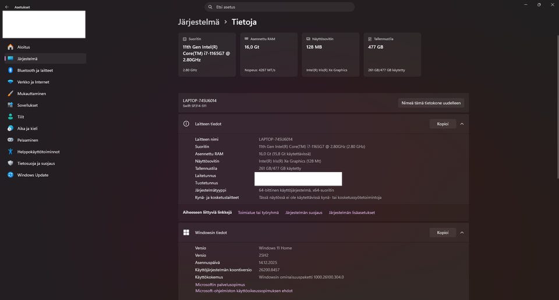Click the info icon beside Laitteen tiedot
The image size is (559, 300).
[x=186, y=124]
